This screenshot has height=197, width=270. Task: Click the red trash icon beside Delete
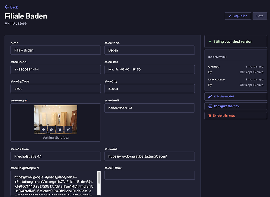tap(210, 116)
